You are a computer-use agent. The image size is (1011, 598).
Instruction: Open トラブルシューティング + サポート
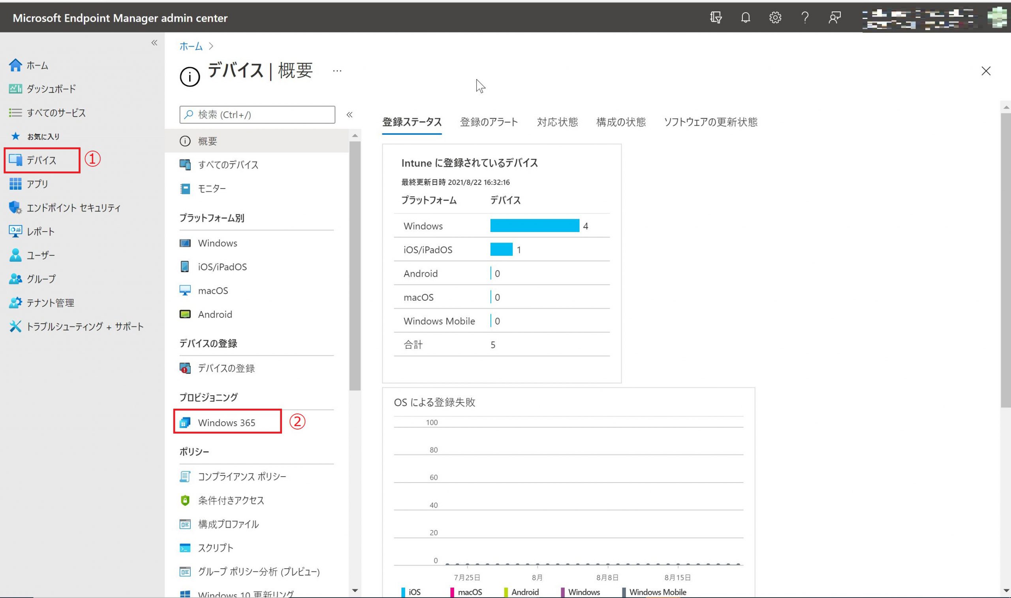pos(85,326)
